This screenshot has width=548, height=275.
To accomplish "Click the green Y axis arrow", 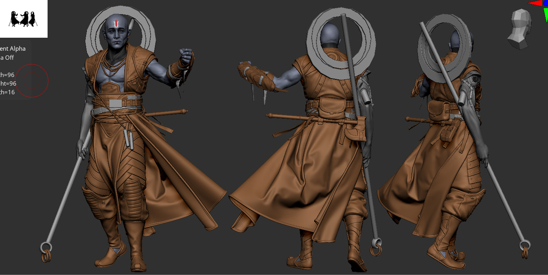I will [x=546, y=15].
